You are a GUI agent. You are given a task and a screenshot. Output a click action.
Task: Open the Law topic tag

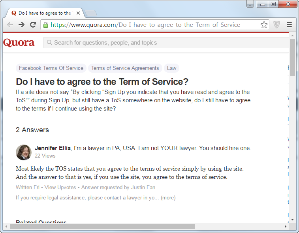coord(171,68)
